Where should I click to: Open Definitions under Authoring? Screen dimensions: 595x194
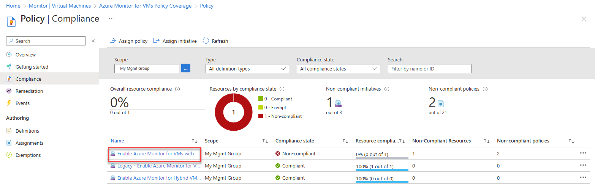[x=27, y=131]
